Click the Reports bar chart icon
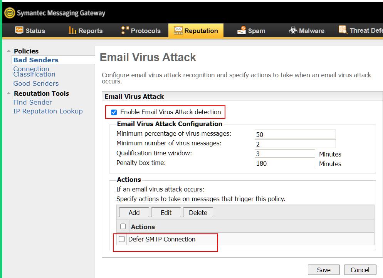The width and height of the screenshot is (383, 278). (72, 30)
